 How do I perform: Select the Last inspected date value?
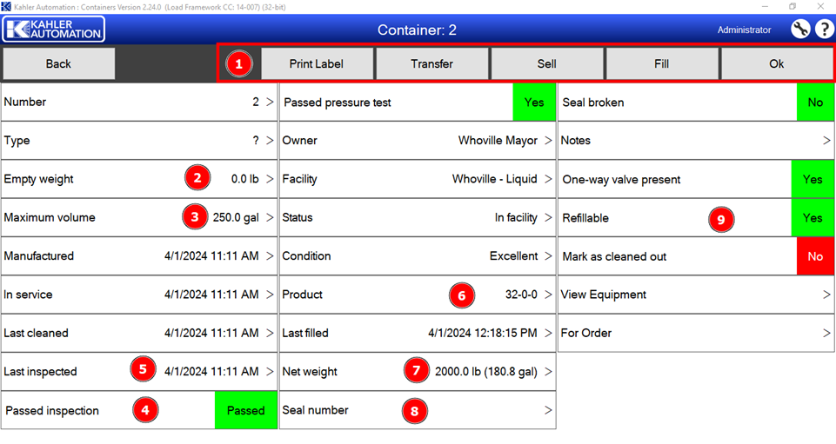pos(211,371)
